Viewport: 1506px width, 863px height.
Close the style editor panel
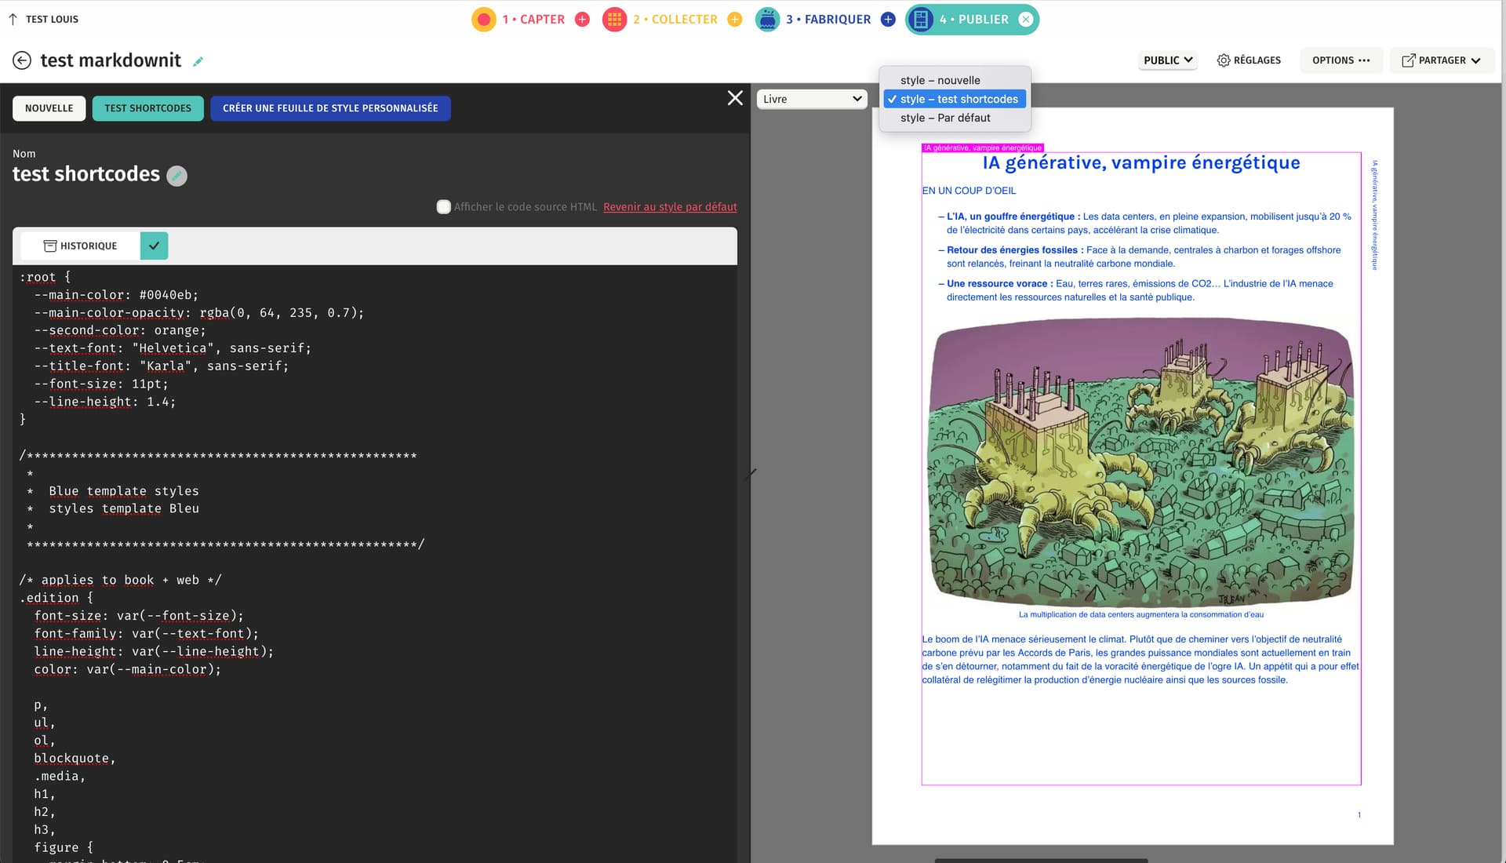pyautogui.click(x=735, y=98)
